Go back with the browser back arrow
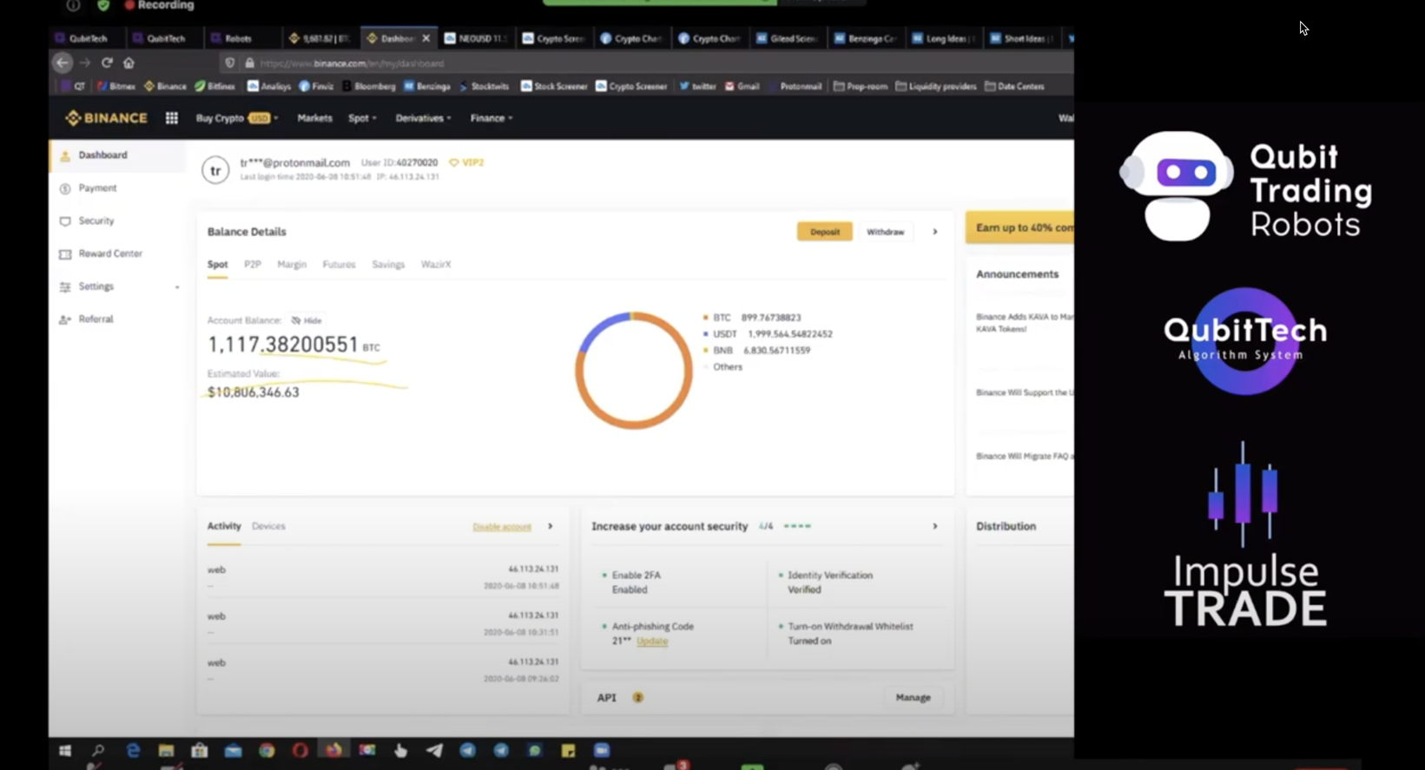 point(63,63)
